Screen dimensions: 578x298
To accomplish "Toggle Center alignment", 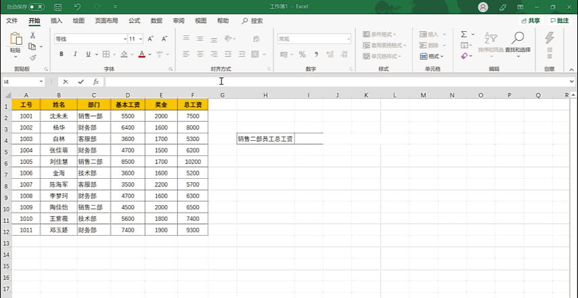I will 200,54.
